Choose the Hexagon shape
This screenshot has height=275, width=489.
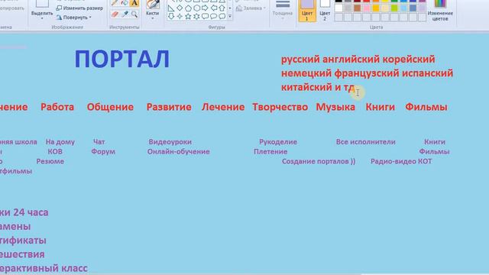click(196, 8)
